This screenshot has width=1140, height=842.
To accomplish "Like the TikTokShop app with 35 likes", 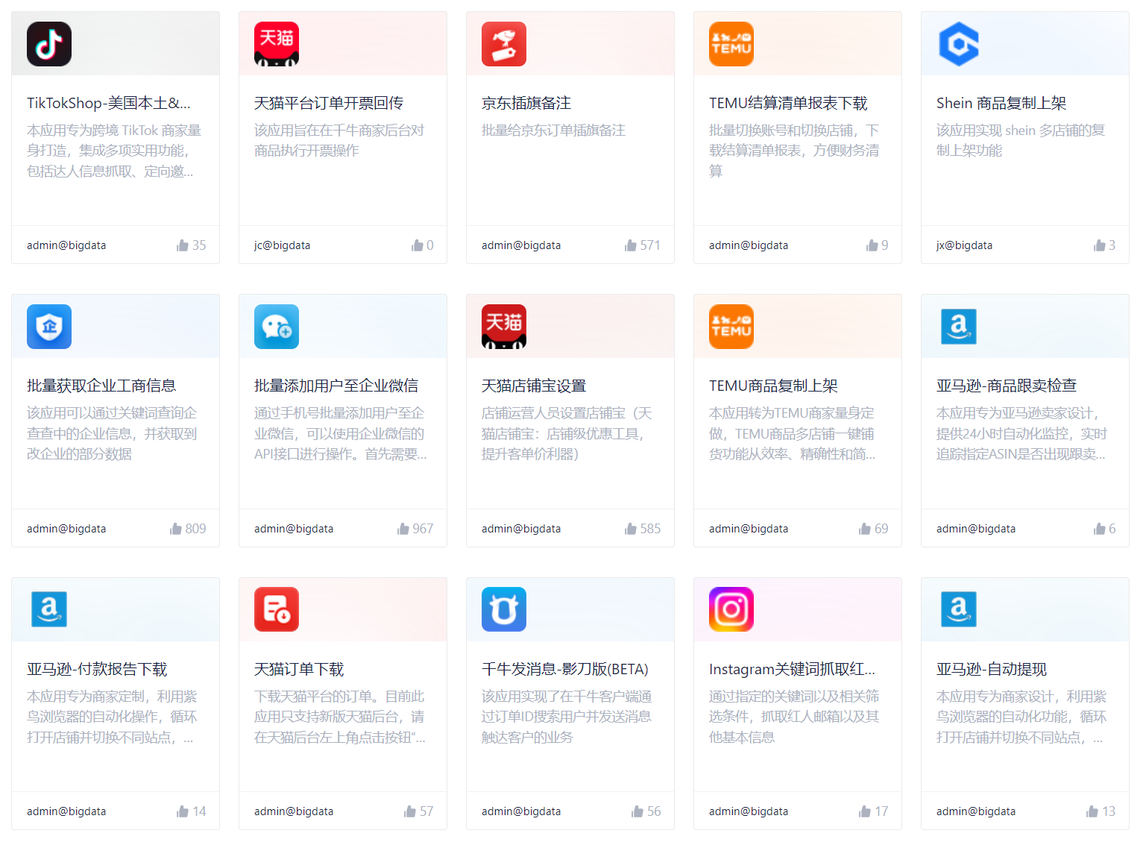I will pos(183,245).
